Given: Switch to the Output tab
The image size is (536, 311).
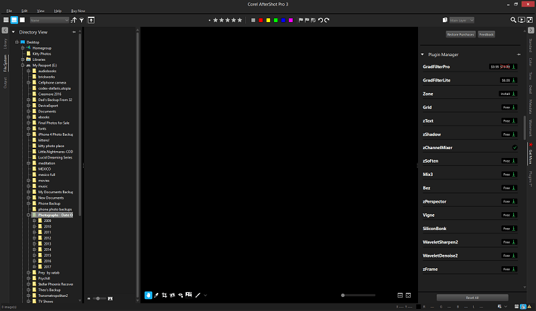Looking at the screenshot, I should click(5, 83).
